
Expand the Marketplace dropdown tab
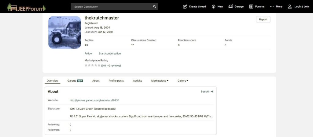tap(160, 81)
